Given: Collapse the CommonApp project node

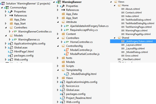Looking at the screenshot, I should coord(2,8).
